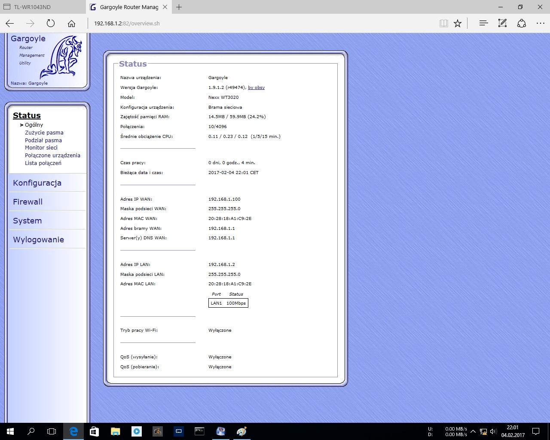Open Zużycie pasma page
Screen dimensions: 550x440
click(44, 133)
